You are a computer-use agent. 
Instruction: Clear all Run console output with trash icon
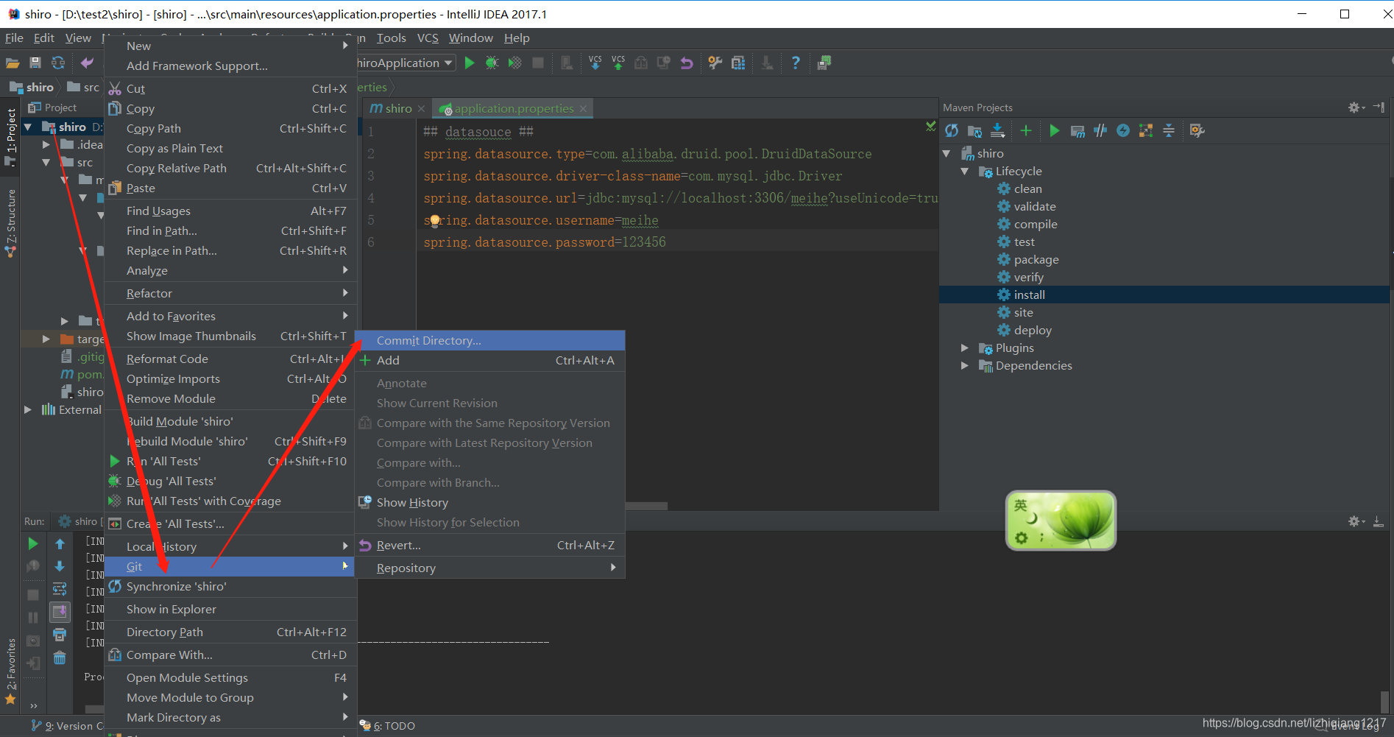[x=60, y=657]
